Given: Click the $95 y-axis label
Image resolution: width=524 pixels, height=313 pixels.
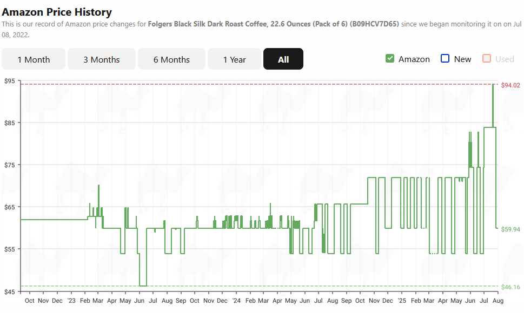Looking at the screenshot, I should (x=9, y=81).
